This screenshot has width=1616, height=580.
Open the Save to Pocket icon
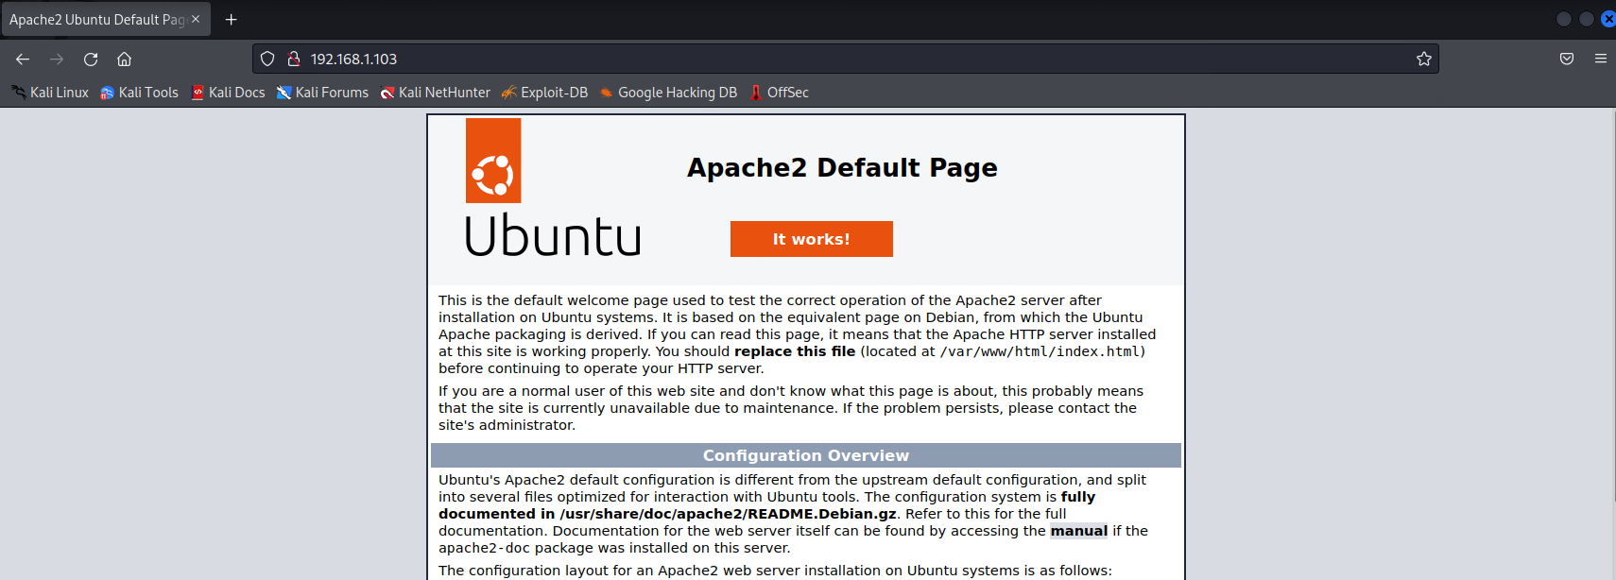click(x=1566, y=59)
